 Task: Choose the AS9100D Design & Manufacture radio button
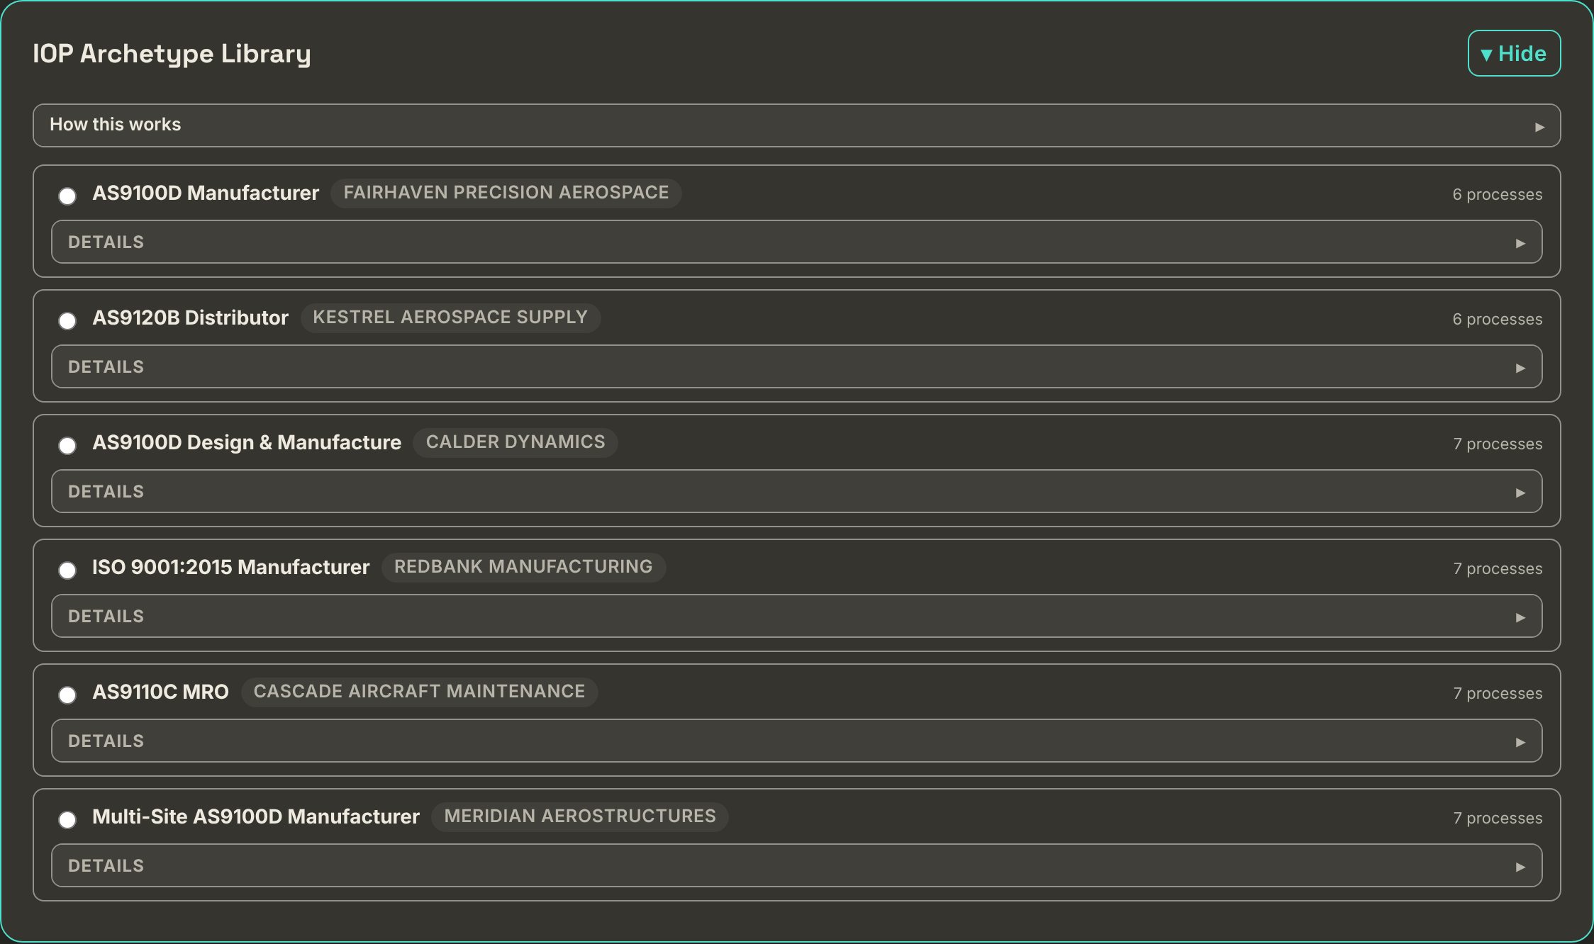67,446
